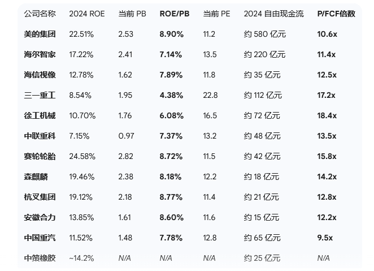Select the 当前 PB column header
Viewport: 374px width, 271px height.
(132, 14)
